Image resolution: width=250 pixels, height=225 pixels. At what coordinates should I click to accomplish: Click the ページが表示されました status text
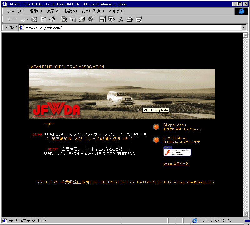pos(27,221)
